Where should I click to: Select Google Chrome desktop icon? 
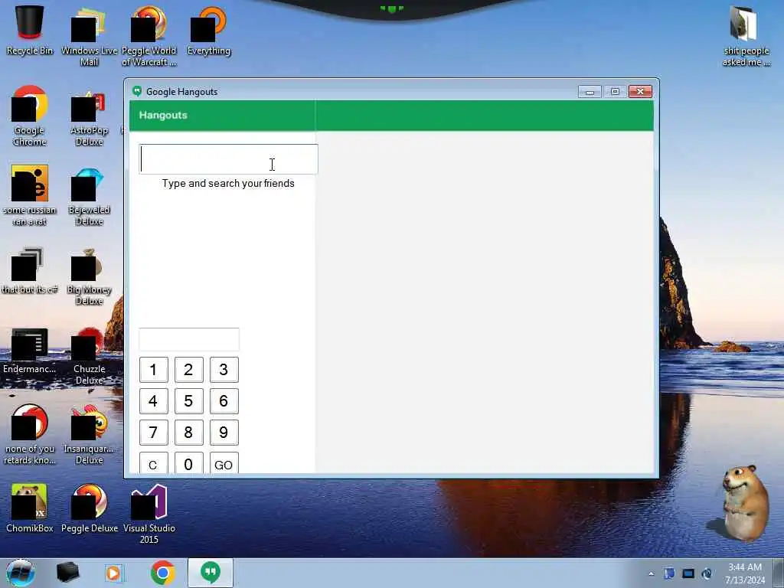point(30,116)
